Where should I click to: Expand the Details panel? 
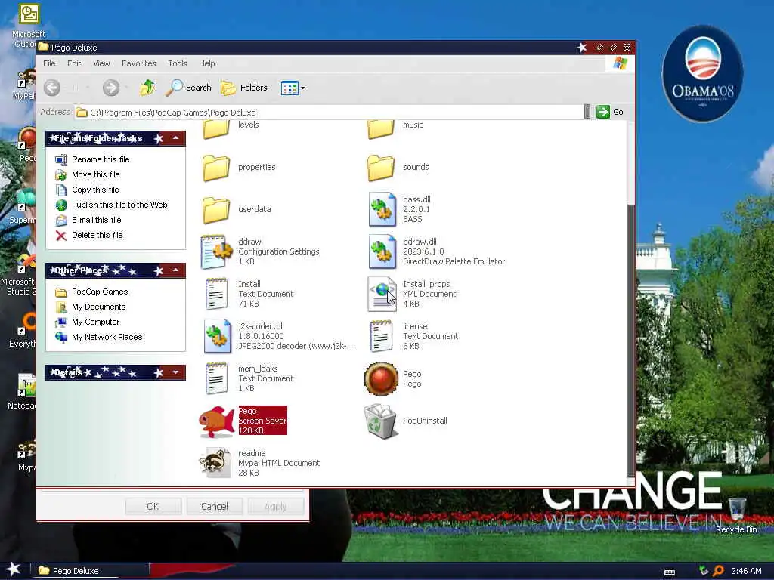tap(175, 372)
